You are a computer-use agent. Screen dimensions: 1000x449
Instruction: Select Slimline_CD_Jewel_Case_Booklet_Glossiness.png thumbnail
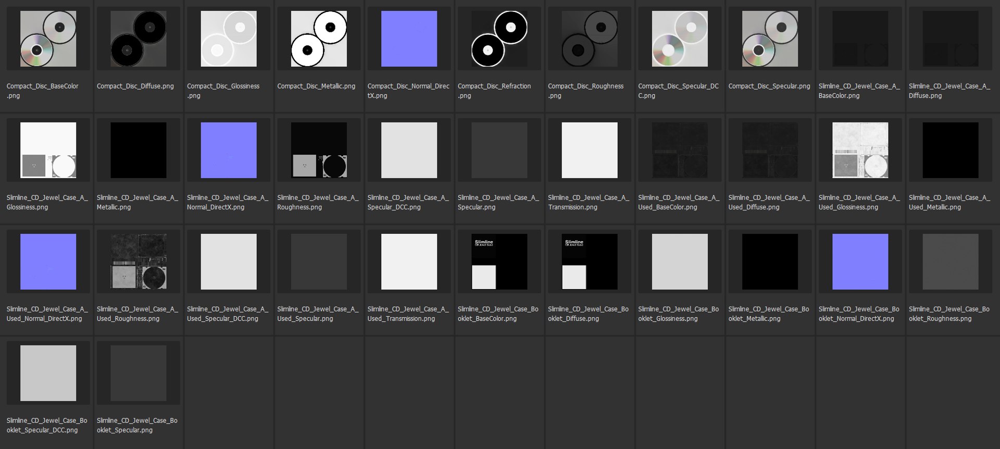[680, 261]
